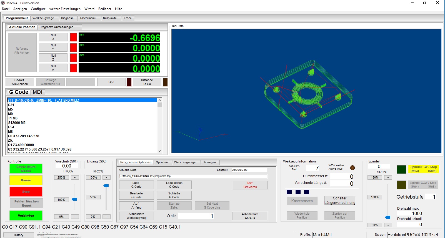Switch to the Diagnose tab

click(x=67, y=18)
